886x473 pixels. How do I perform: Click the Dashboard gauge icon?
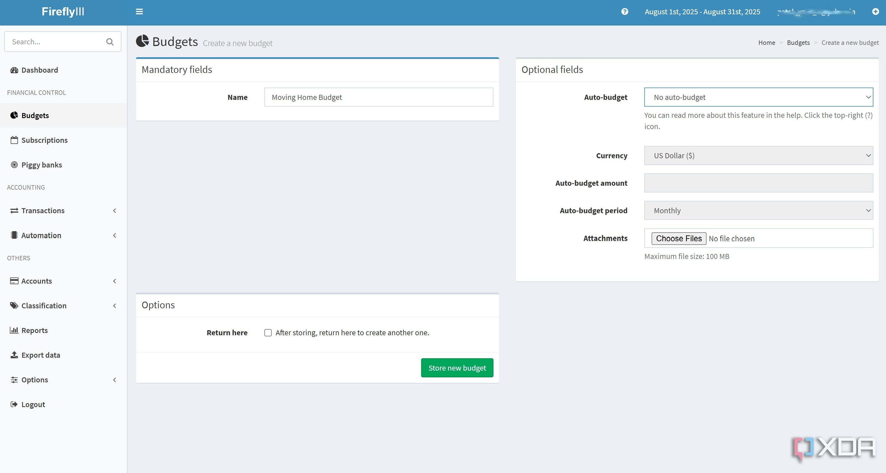click(14, 70)
